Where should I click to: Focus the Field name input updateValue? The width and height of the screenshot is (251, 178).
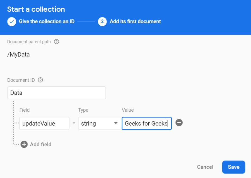[44, 123]
